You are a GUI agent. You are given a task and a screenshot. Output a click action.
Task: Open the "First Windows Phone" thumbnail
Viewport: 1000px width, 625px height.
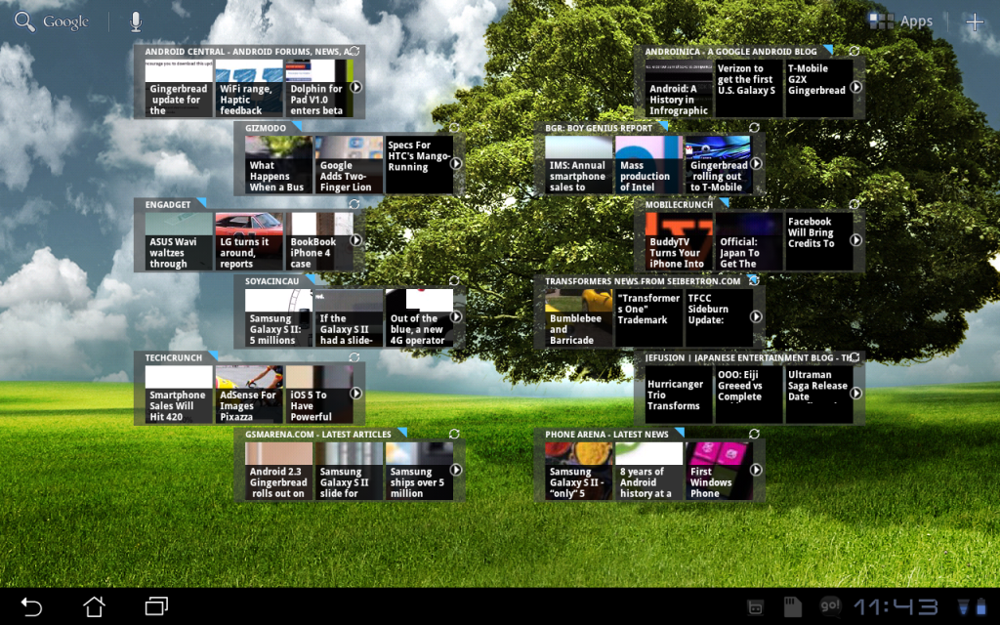(x=717, y=471)
